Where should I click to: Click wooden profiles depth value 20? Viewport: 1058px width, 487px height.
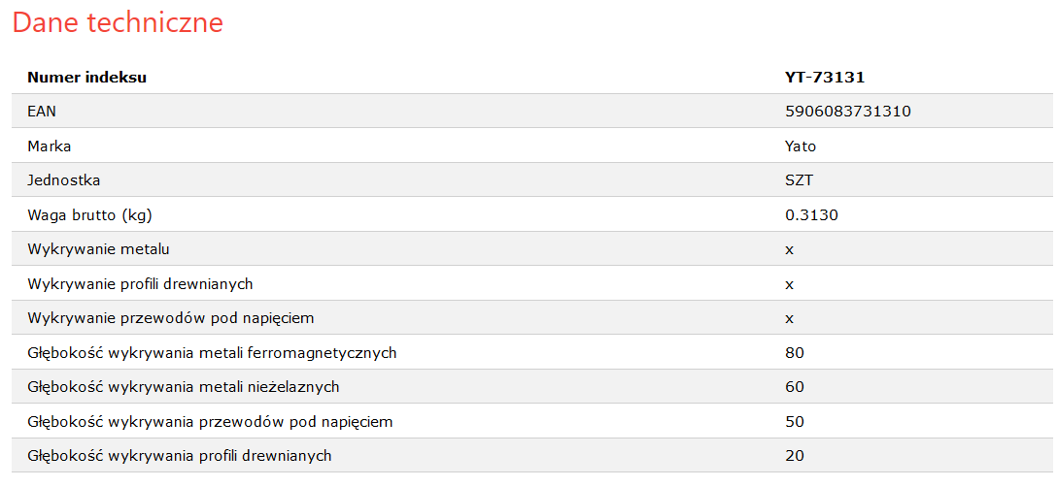tap(795, 456)
